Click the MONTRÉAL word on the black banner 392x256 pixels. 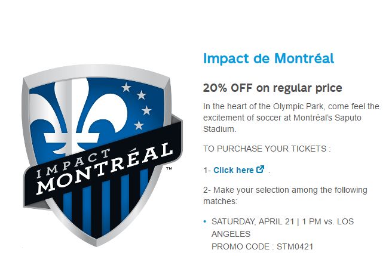pos(105,169)
